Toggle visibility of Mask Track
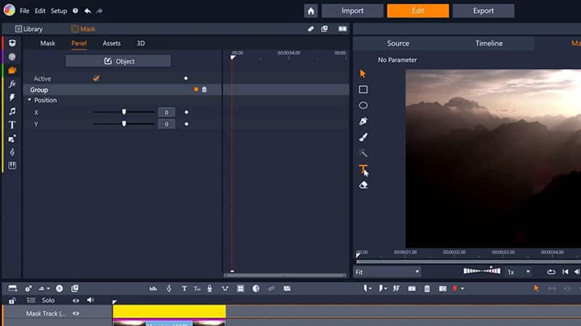 [76, 314]
